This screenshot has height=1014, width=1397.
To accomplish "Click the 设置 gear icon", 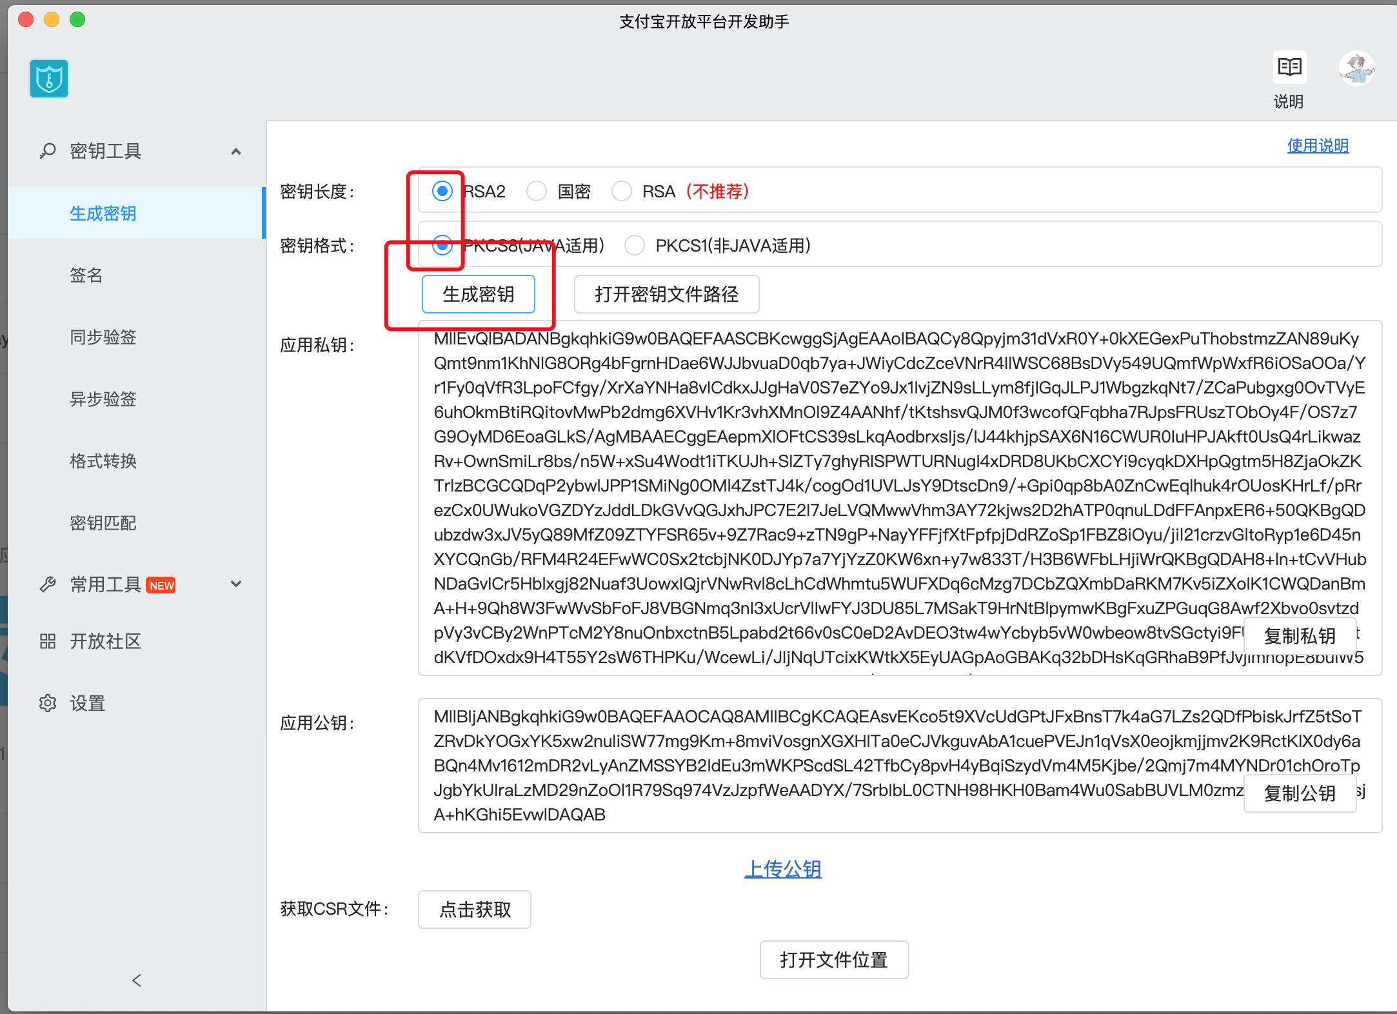I will click(x=47, y=703).
